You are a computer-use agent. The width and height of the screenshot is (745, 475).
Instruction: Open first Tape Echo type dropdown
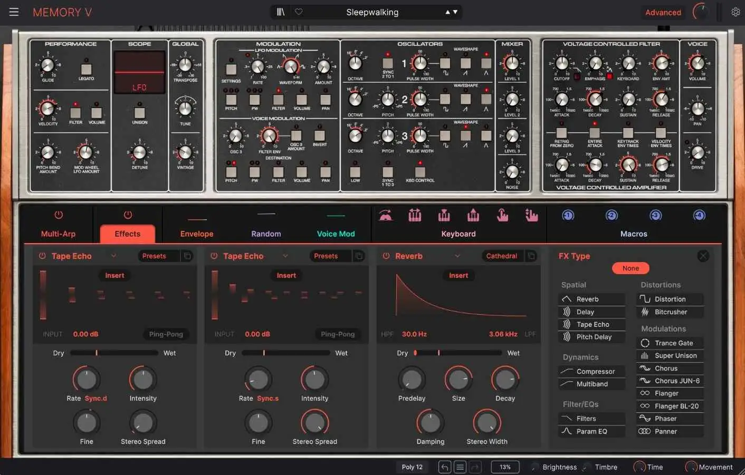point(113,256)
